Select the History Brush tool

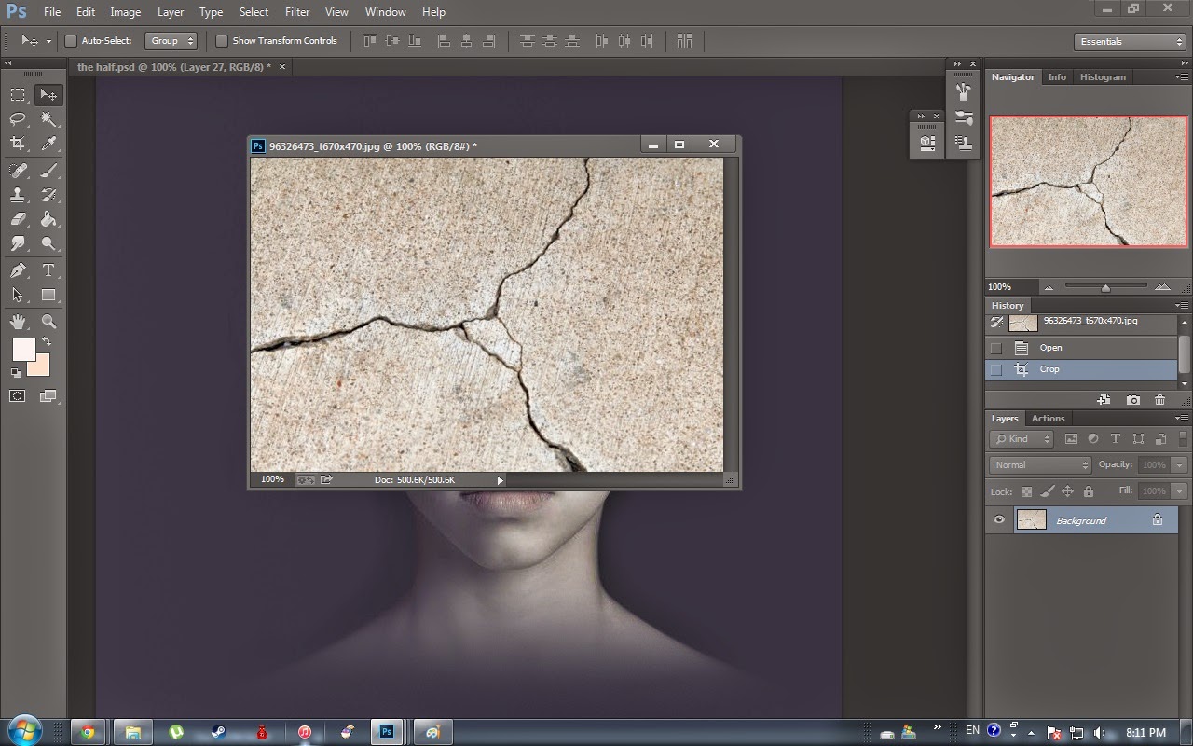[x=48, y=195]
